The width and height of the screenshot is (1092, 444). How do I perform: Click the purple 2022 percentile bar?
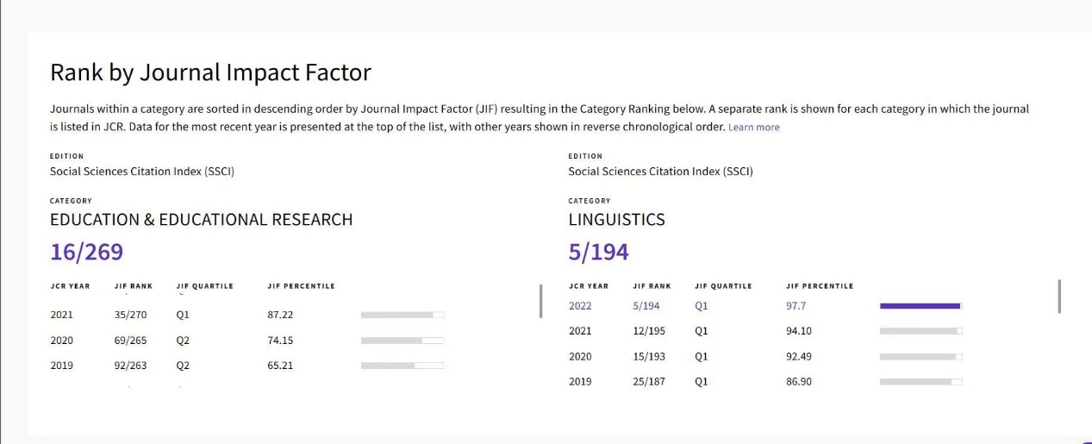[x=920, y=305]
